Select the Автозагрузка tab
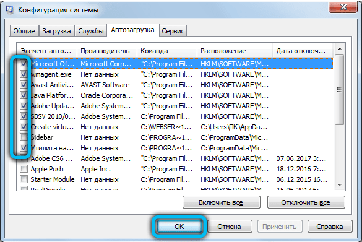 (133, 30)
